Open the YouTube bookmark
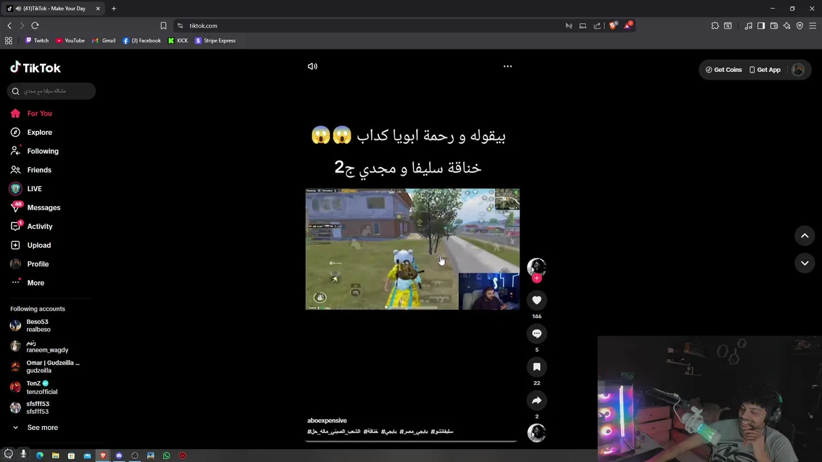This screenshot has width=822, height=462. tap(70, 40)
